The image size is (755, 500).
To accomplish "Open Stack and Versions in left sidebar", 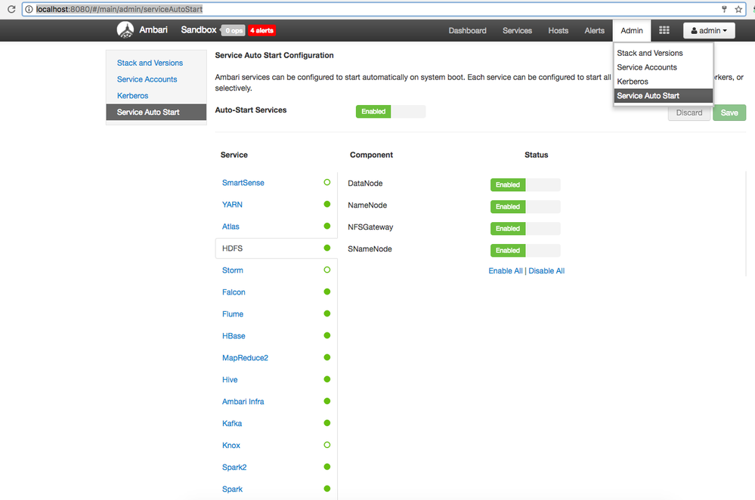I will [150, 63].
